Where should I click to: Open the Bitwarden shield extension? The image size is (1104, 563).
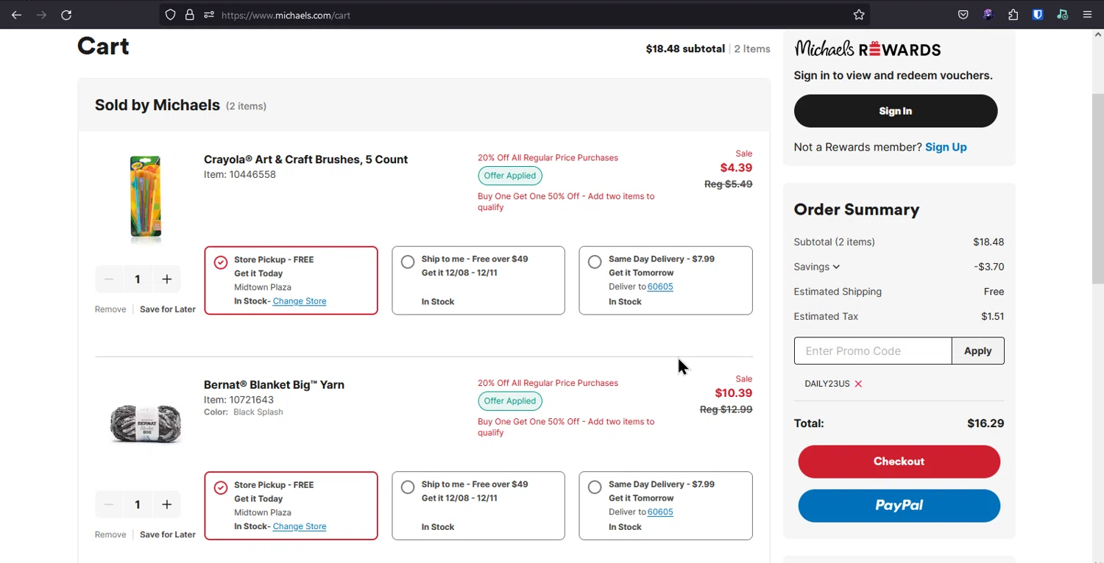click(x=1038, y=15)
